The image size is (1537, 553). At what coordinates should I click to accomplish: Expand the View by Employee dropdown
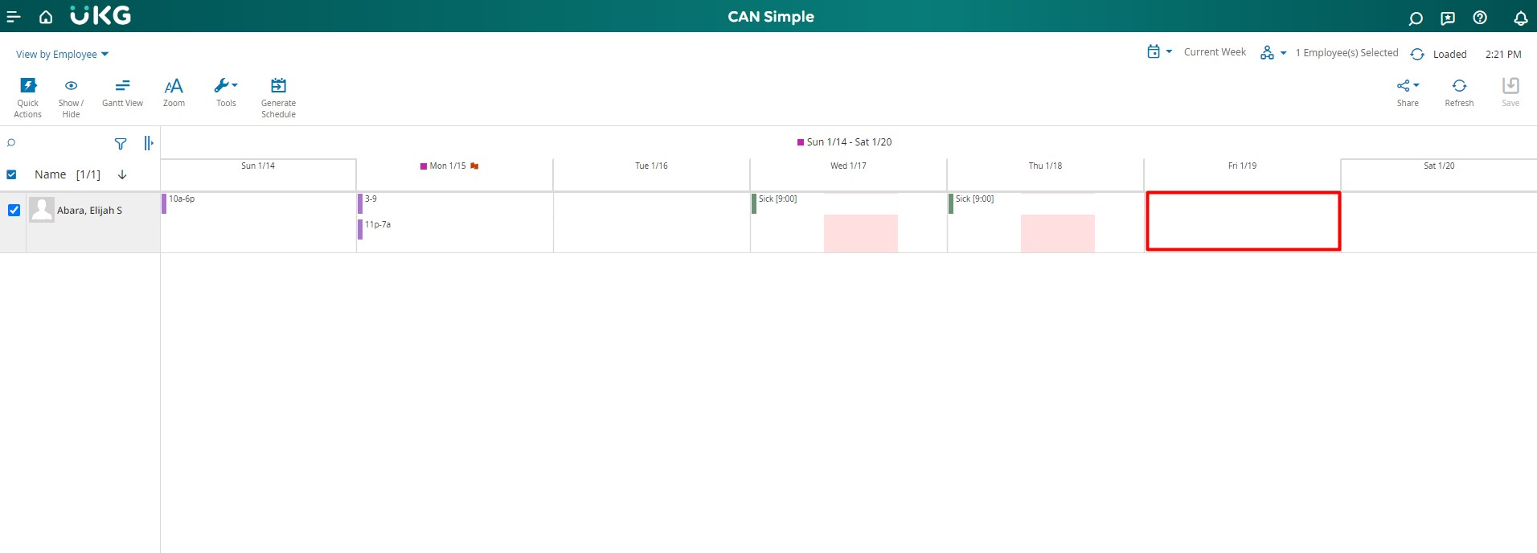click(62, 55)
